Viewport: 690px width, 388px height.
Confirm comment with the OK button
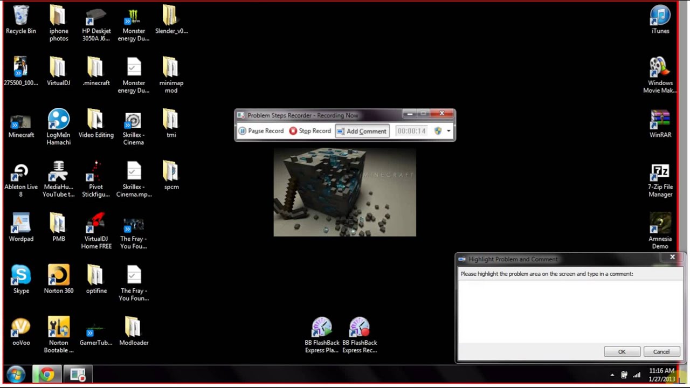[x=622, y=352]
